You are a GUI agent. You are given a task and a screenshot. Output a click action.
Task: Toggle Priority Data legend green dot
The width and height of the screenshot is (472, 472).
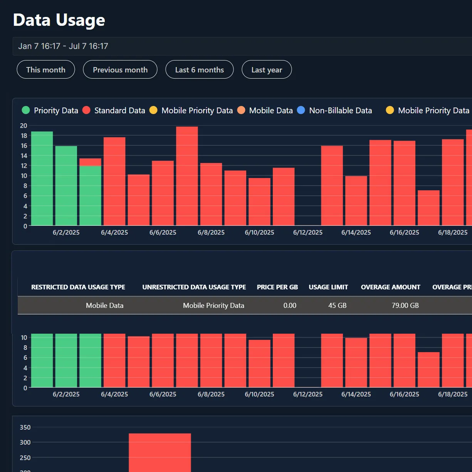[x=26, y=110]
